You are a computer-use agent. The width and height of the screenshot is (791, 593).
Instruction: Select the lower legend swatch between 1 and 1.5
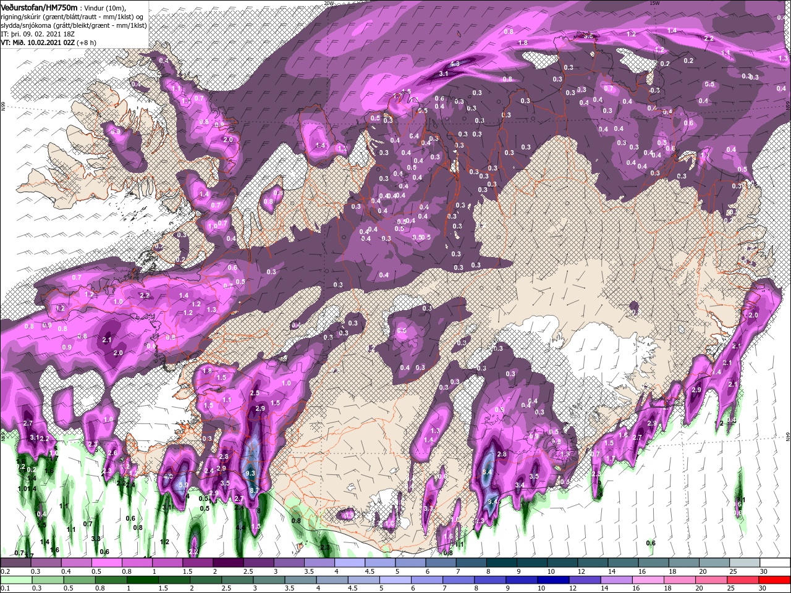pyautogui.click(x=143, y=580)
